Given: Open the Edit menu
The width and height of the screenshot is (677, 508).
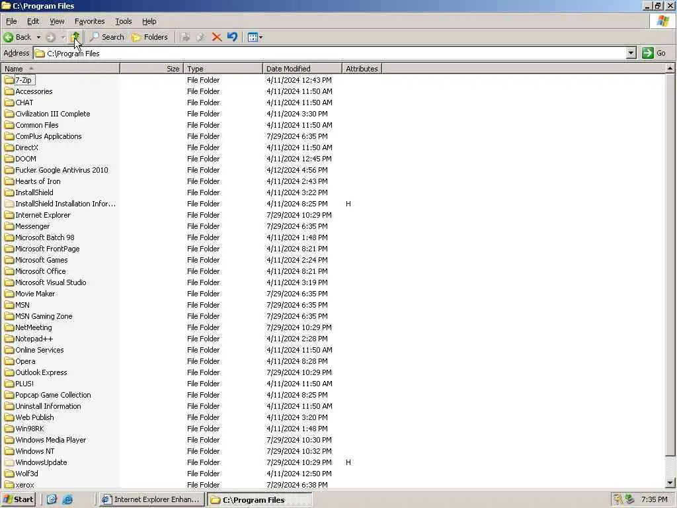Looking at the screenshot, I should click(33, 21).
